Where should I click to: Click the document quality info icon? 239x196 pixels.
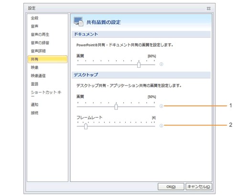[161, 64]
